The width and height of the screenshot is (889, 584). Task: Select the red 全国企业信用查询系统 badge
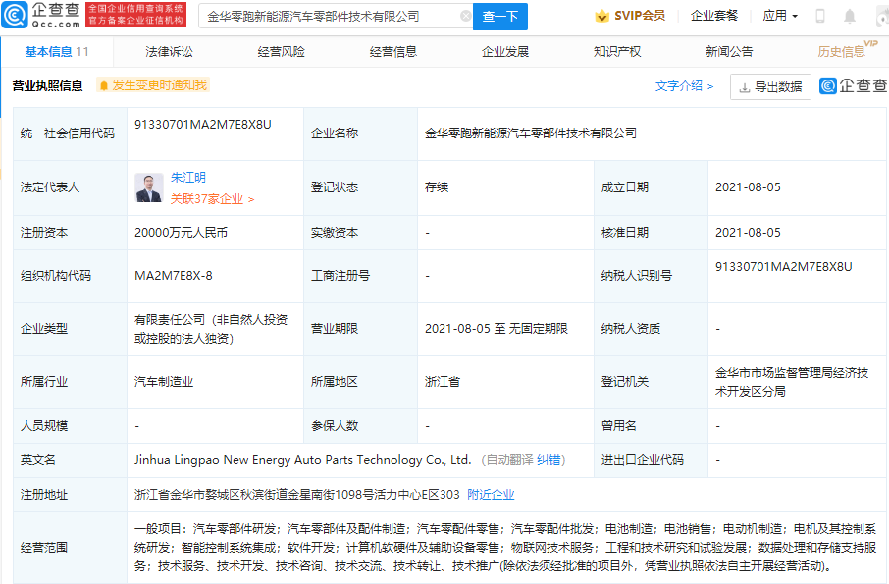[136, 15]
